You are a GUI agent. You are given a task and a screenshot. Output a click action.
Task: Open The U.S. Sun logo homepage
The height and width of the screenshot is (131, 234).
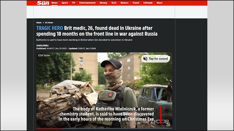click(x=43, y=3)
